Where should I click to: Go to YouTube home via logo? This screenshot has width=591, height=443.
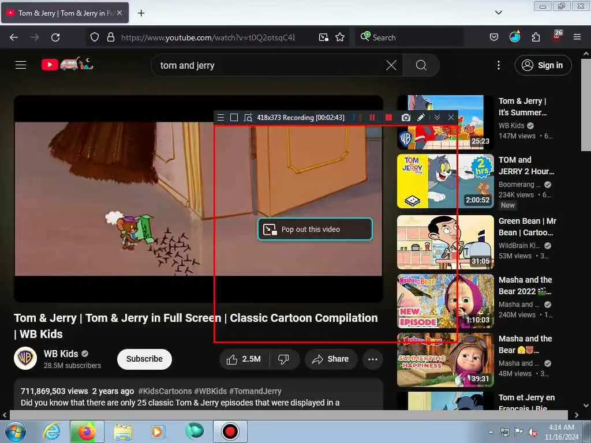[67, 65]
